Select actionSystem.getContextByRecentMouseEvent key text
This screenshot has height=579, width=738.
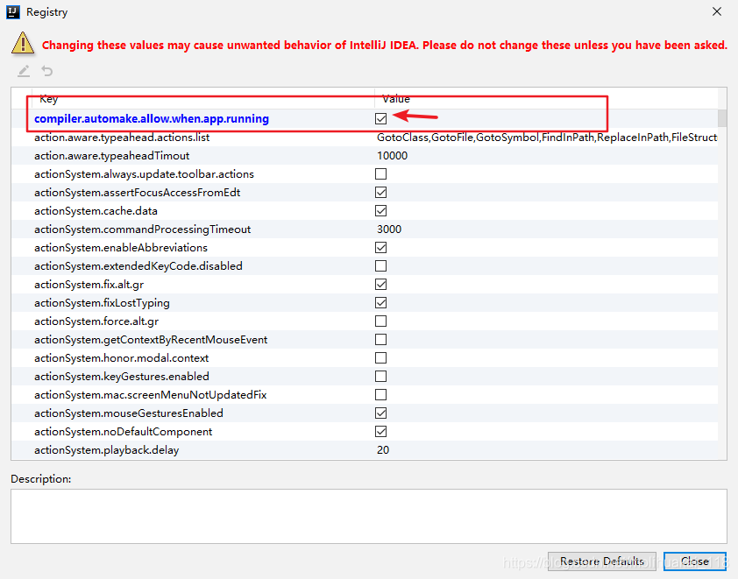coord(151,339)
